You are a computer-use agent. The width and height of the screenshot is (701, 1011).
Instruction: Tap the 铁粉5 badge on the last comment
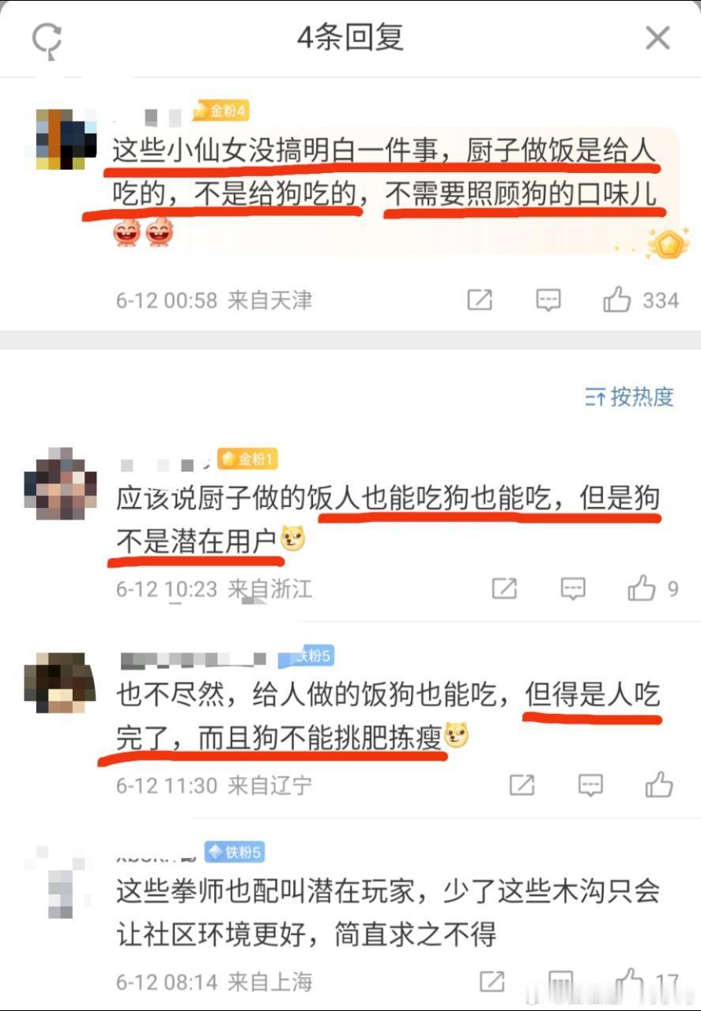[x=234, y=852]
